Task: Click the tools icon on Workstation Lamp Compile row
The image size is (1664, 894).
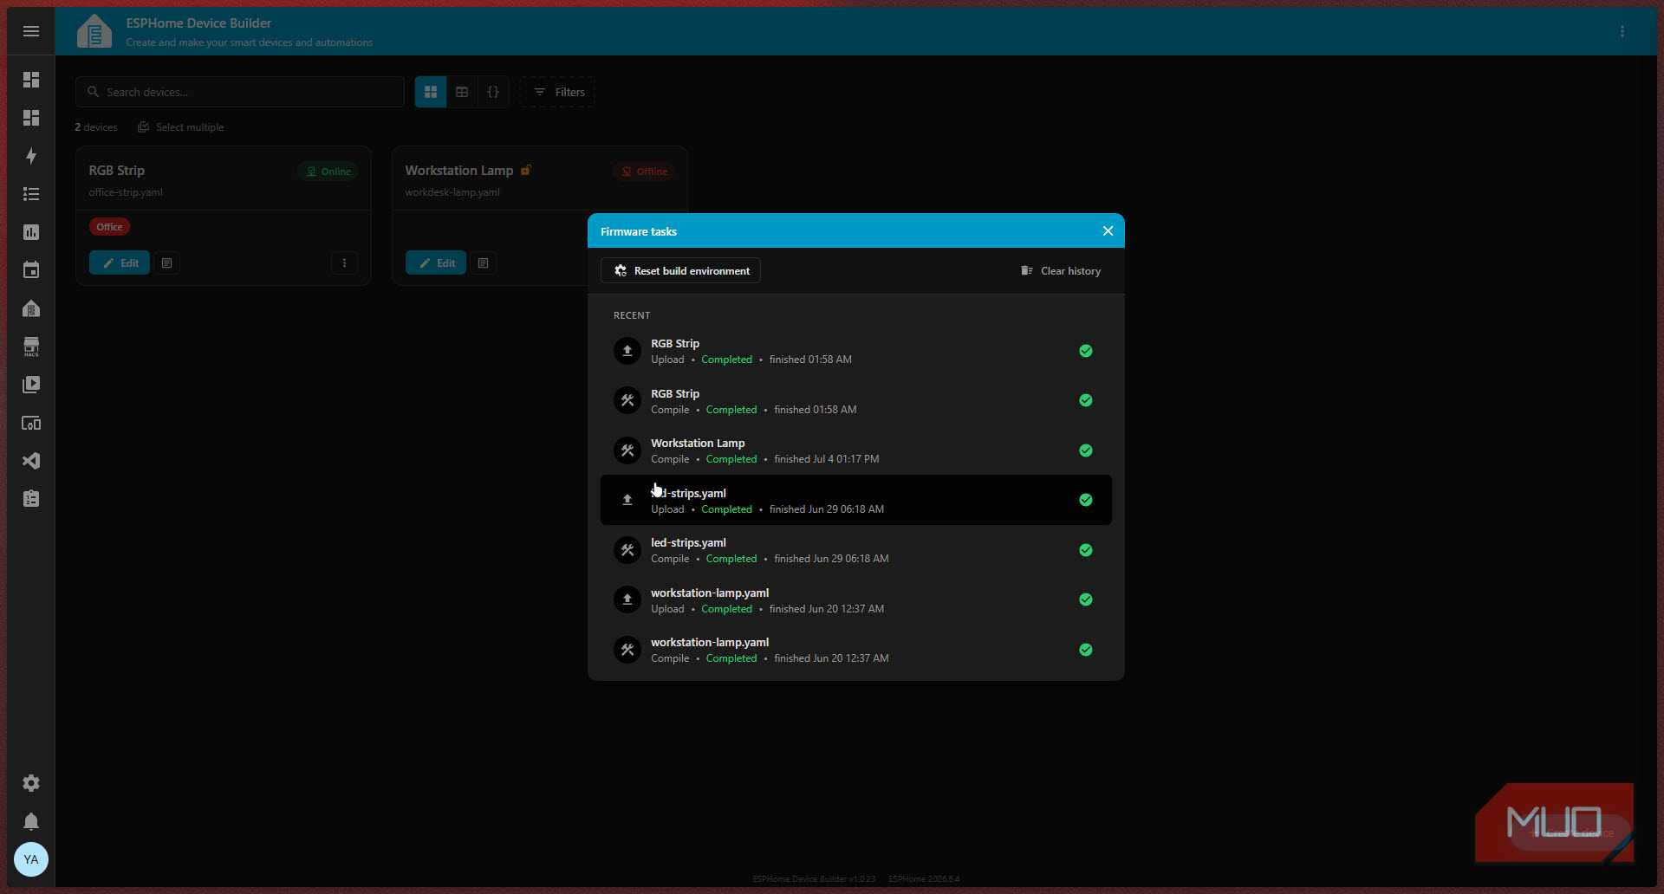Action: click(627, 450)
